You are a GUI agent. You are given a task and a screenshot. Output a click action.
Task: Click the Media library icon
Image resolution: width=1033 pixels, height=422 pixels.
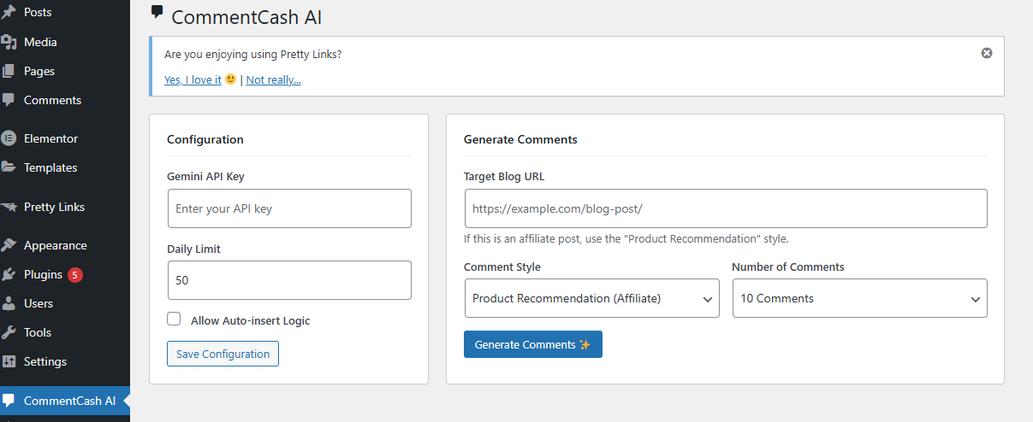pyautogui.click(x=9, y=42)
